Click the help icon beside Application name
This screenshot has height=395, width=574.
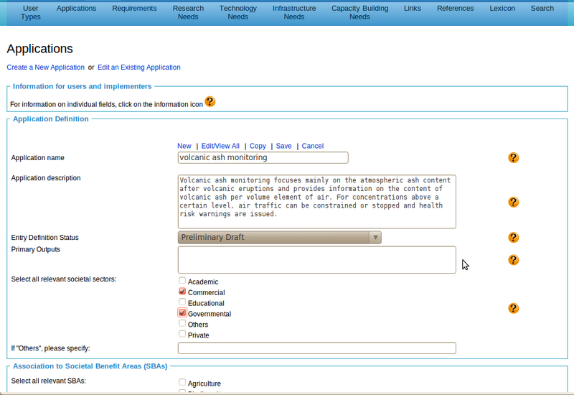pyautogui.click(x=513, y=158)
